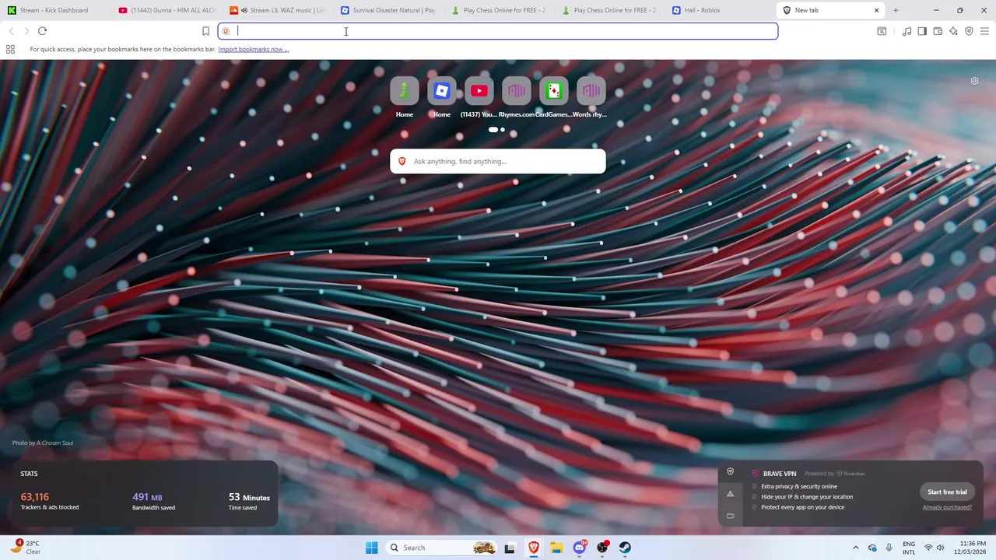
Task: Open a new tab with the plus button
Action: pyautogui.click(x=896, y=10)
